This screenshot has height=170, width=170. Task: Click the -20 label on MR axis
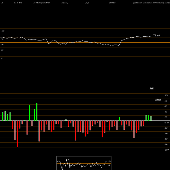166,128
